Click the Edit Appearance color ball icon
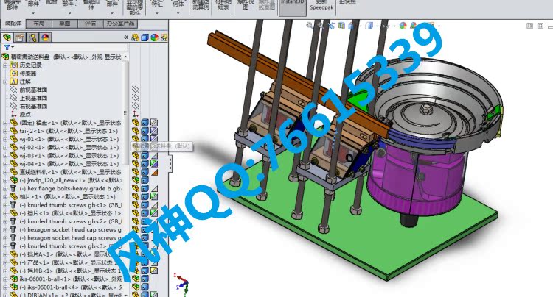Image resolution: width=553 pixels, height=297 pixels. pos(403,26)
